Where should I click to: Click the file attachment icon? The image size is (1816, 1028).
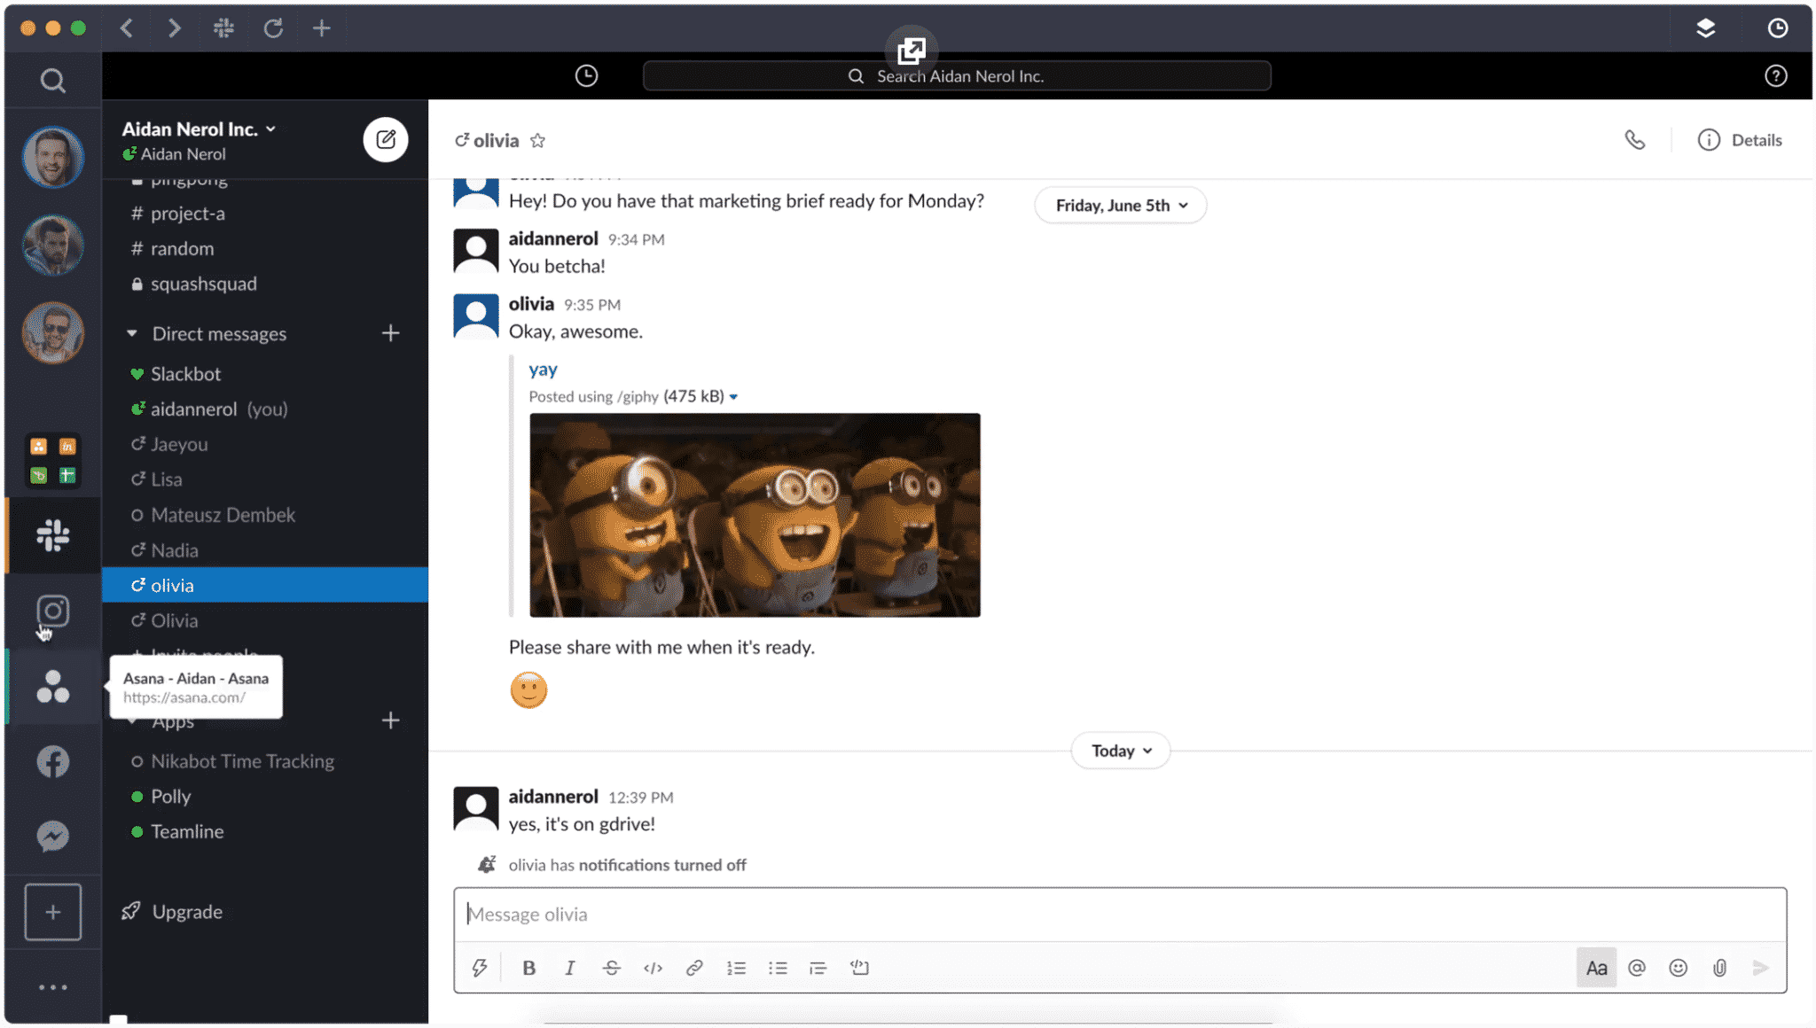click(1720, 967)
